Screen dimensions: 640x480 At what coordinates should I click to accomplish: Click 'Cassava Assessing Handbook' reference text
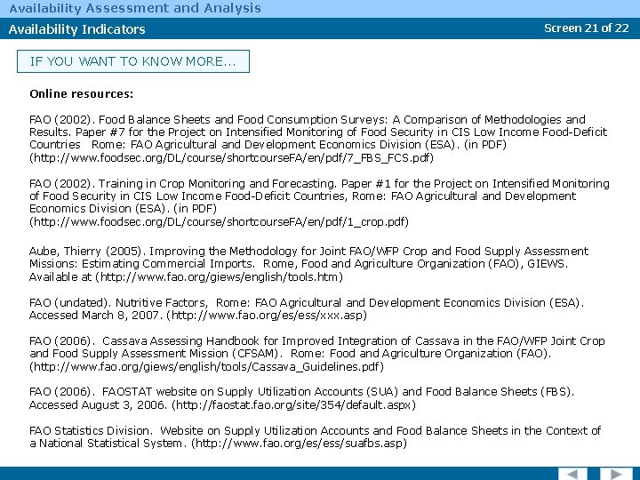(x=180, y=340)
